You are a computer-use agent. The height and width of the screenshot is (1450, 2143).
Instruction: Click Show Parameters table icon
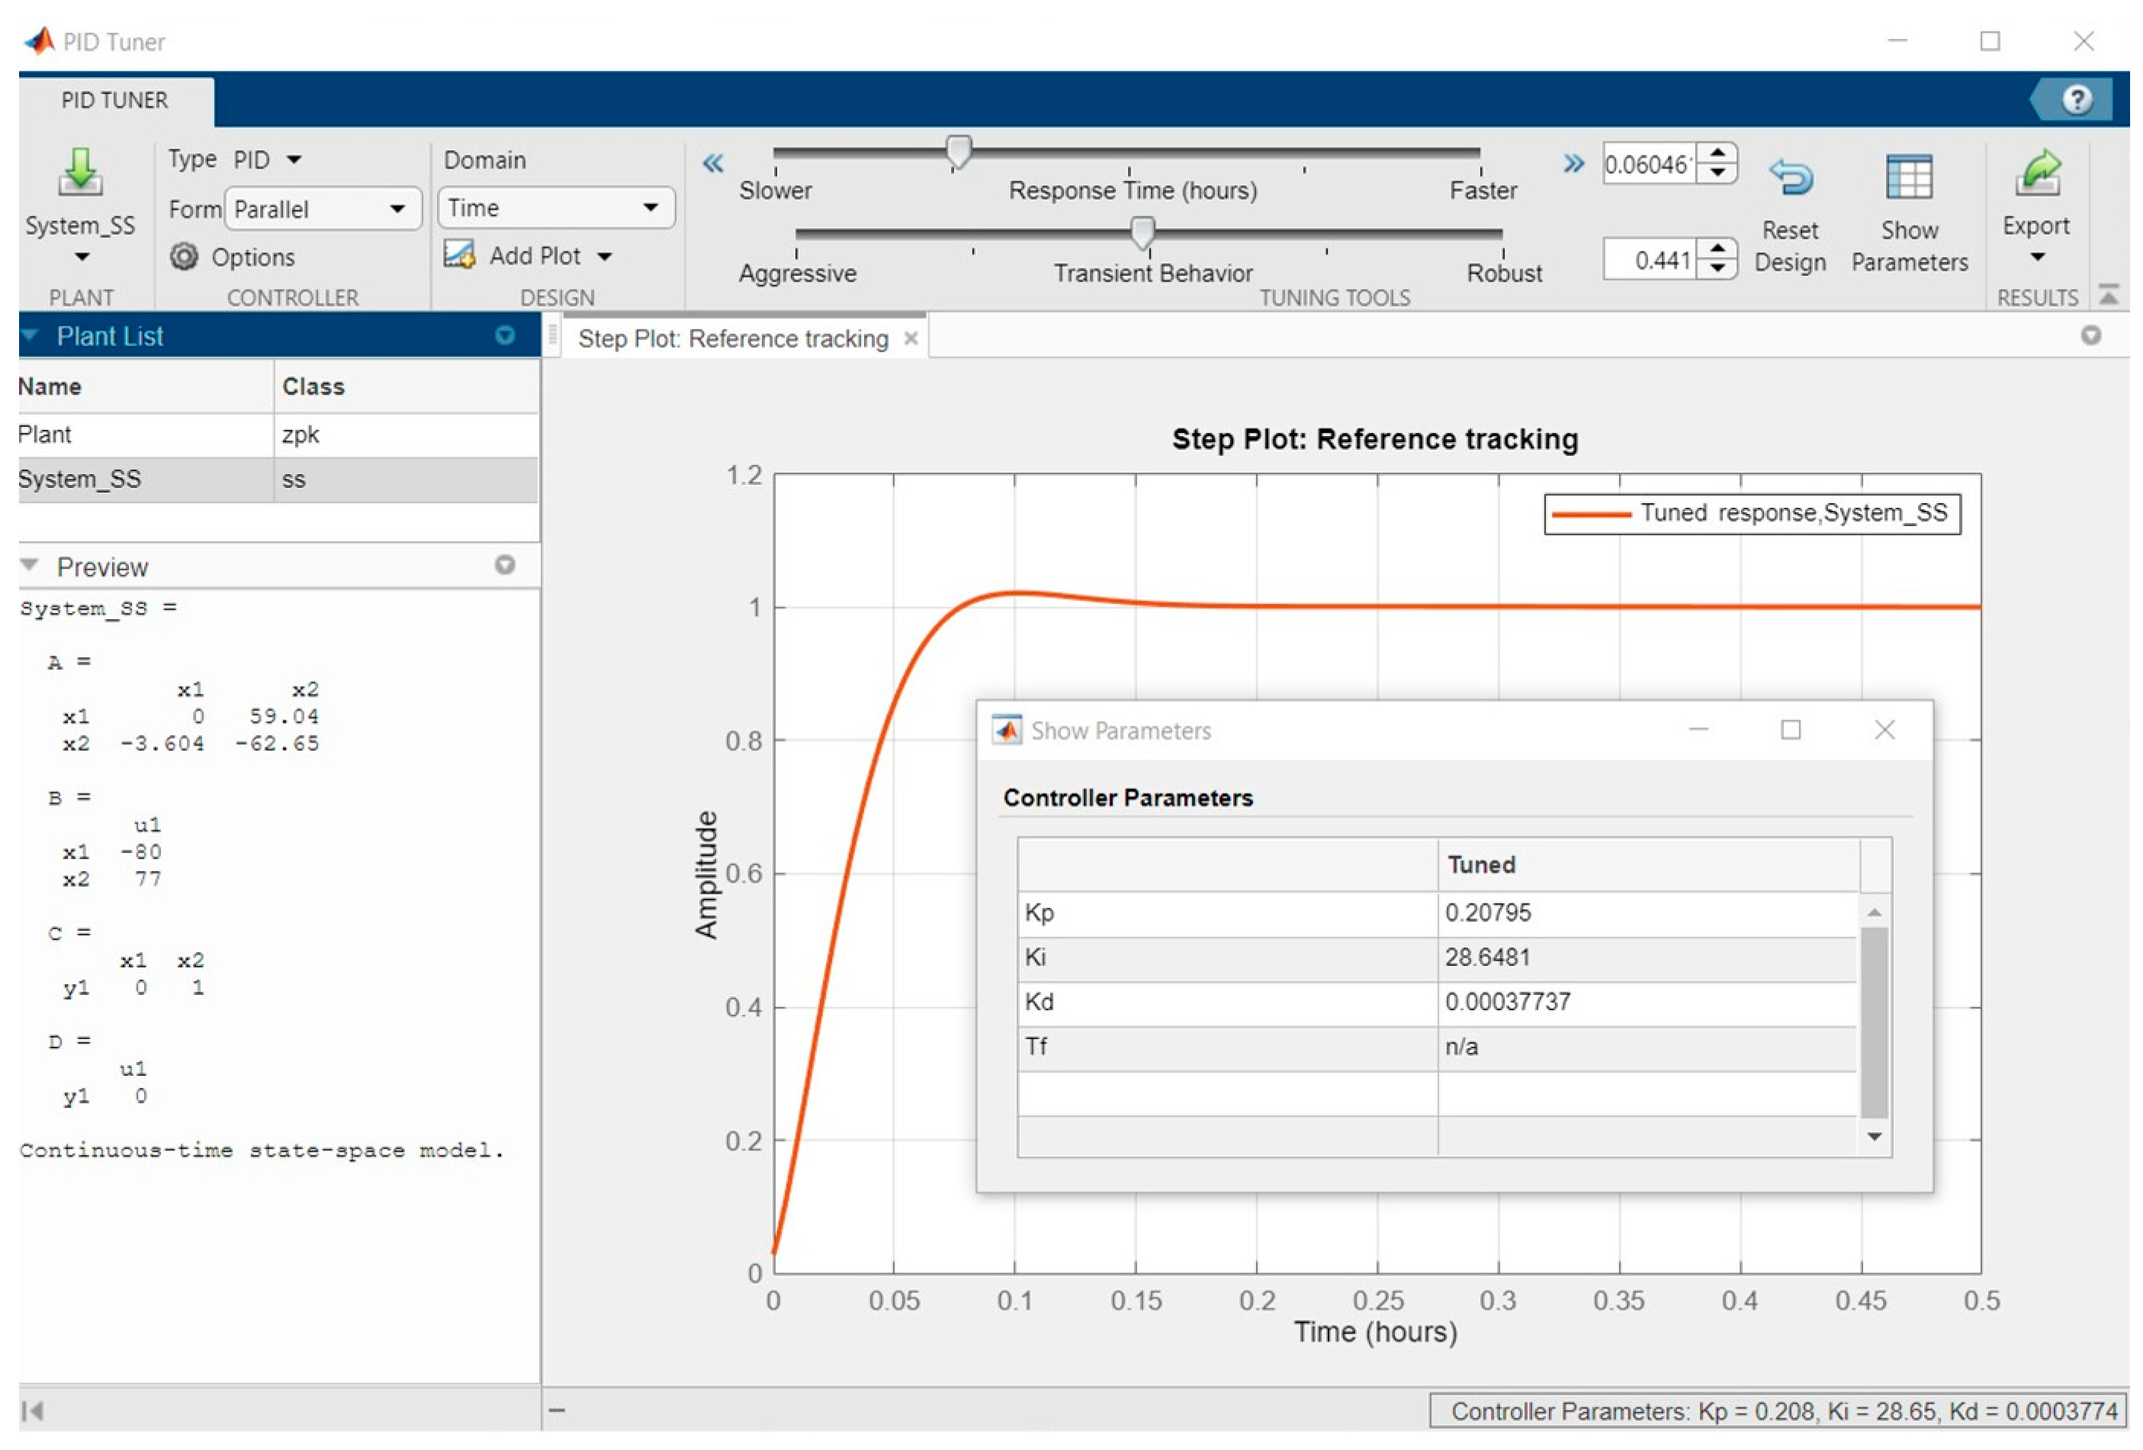[1909, 176]
